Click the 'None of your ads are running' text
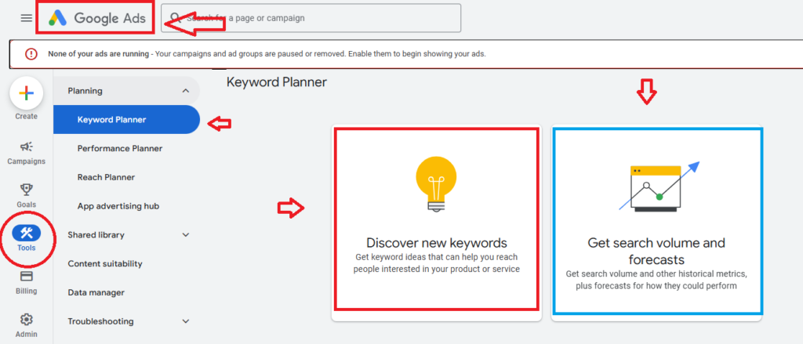 pyautogui.click(x=98, y=54)
